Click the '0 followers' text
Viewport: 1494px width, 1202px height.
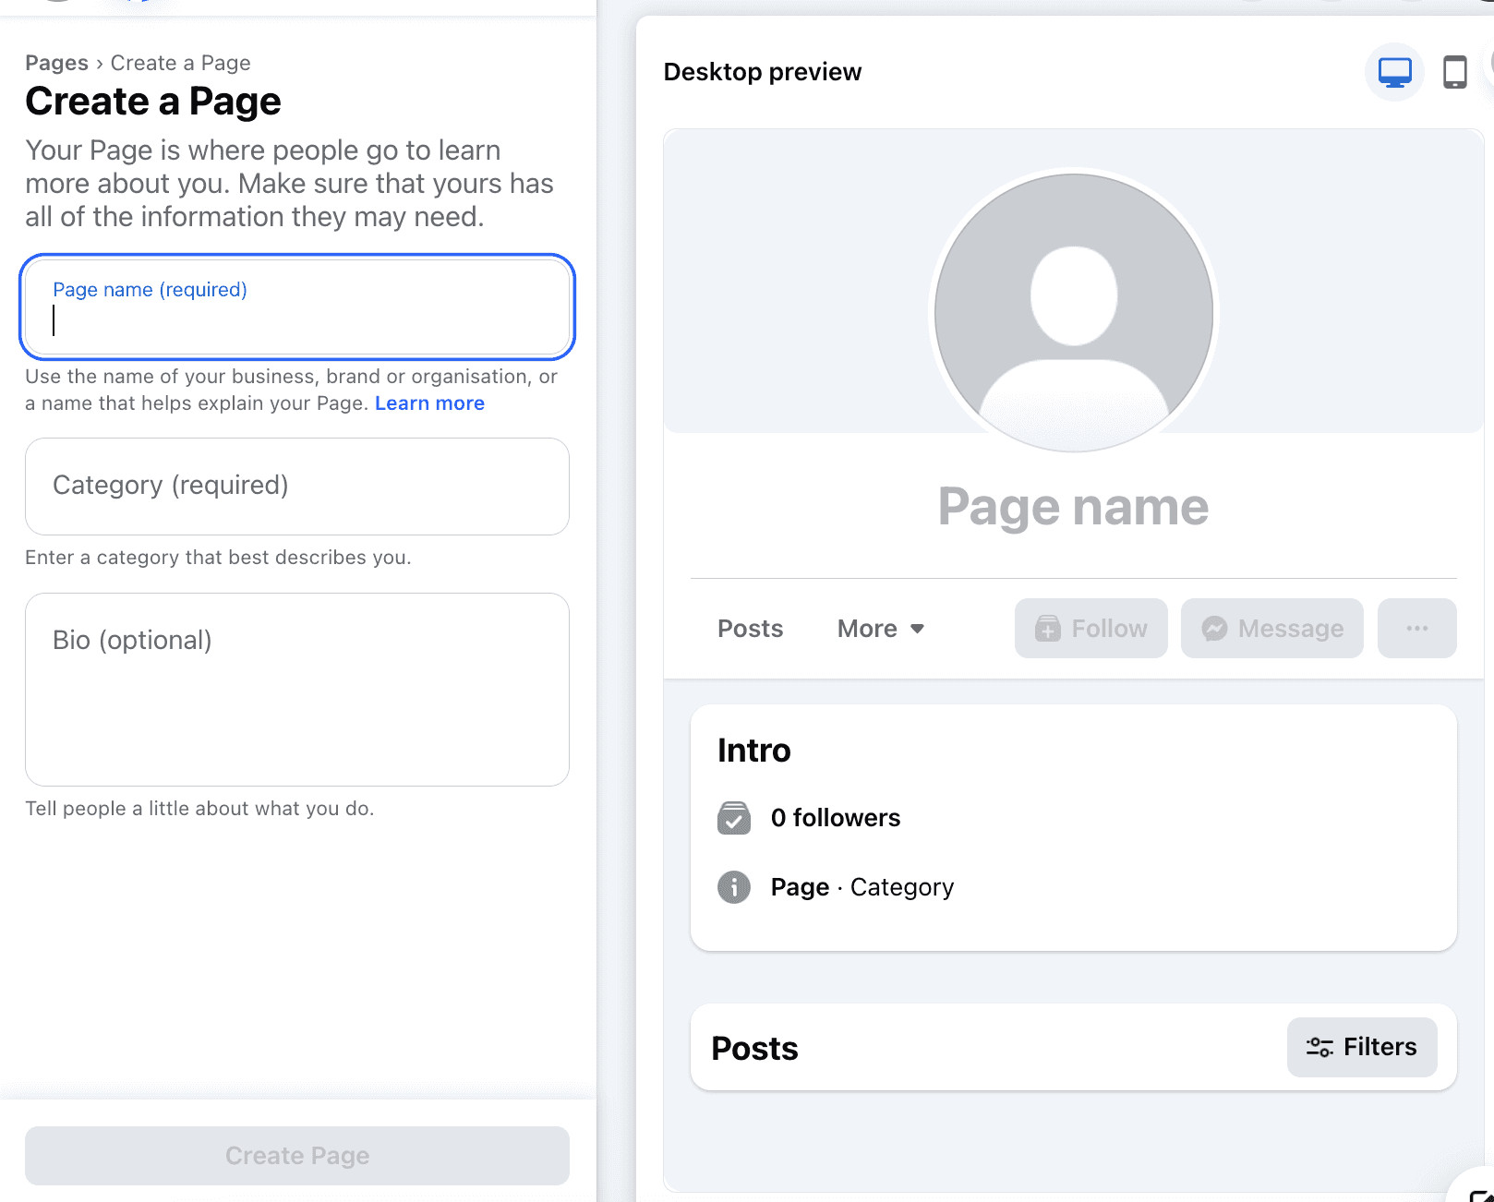point(836,818)
